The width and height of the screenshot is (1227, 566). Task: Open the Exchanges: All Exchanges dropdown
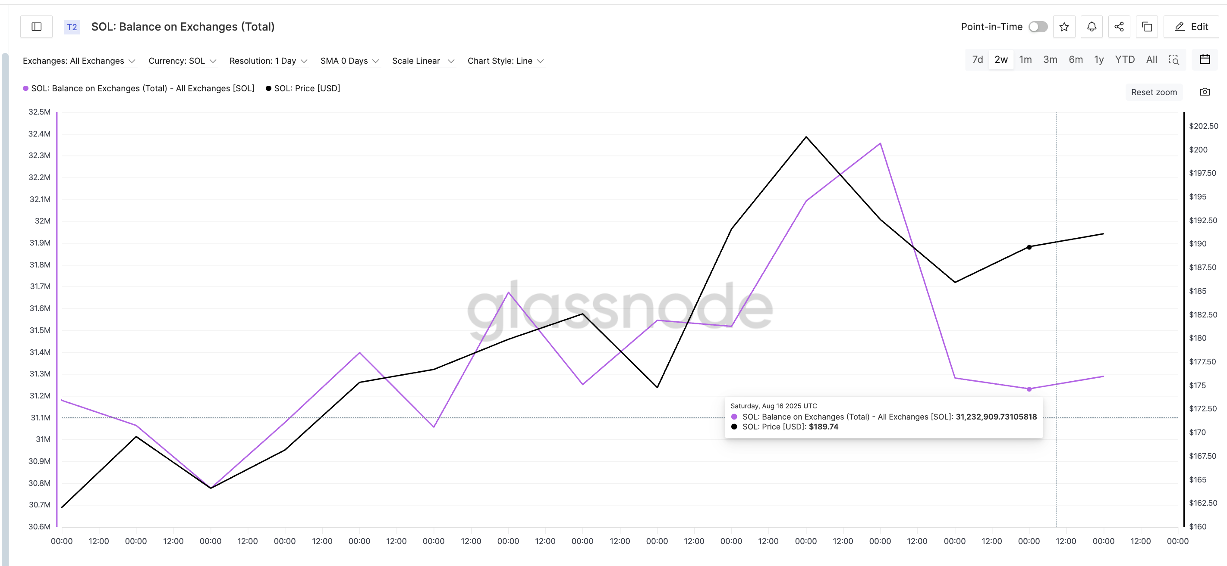79,60
